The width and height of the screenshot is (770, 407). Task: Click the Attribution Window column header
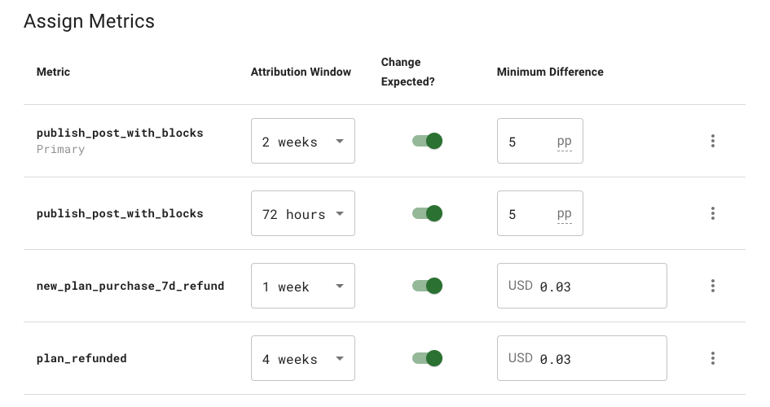[301, 72]
